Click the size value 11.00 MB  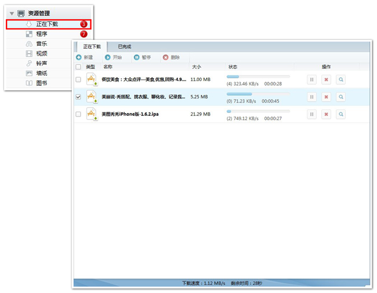coord(201,80)
